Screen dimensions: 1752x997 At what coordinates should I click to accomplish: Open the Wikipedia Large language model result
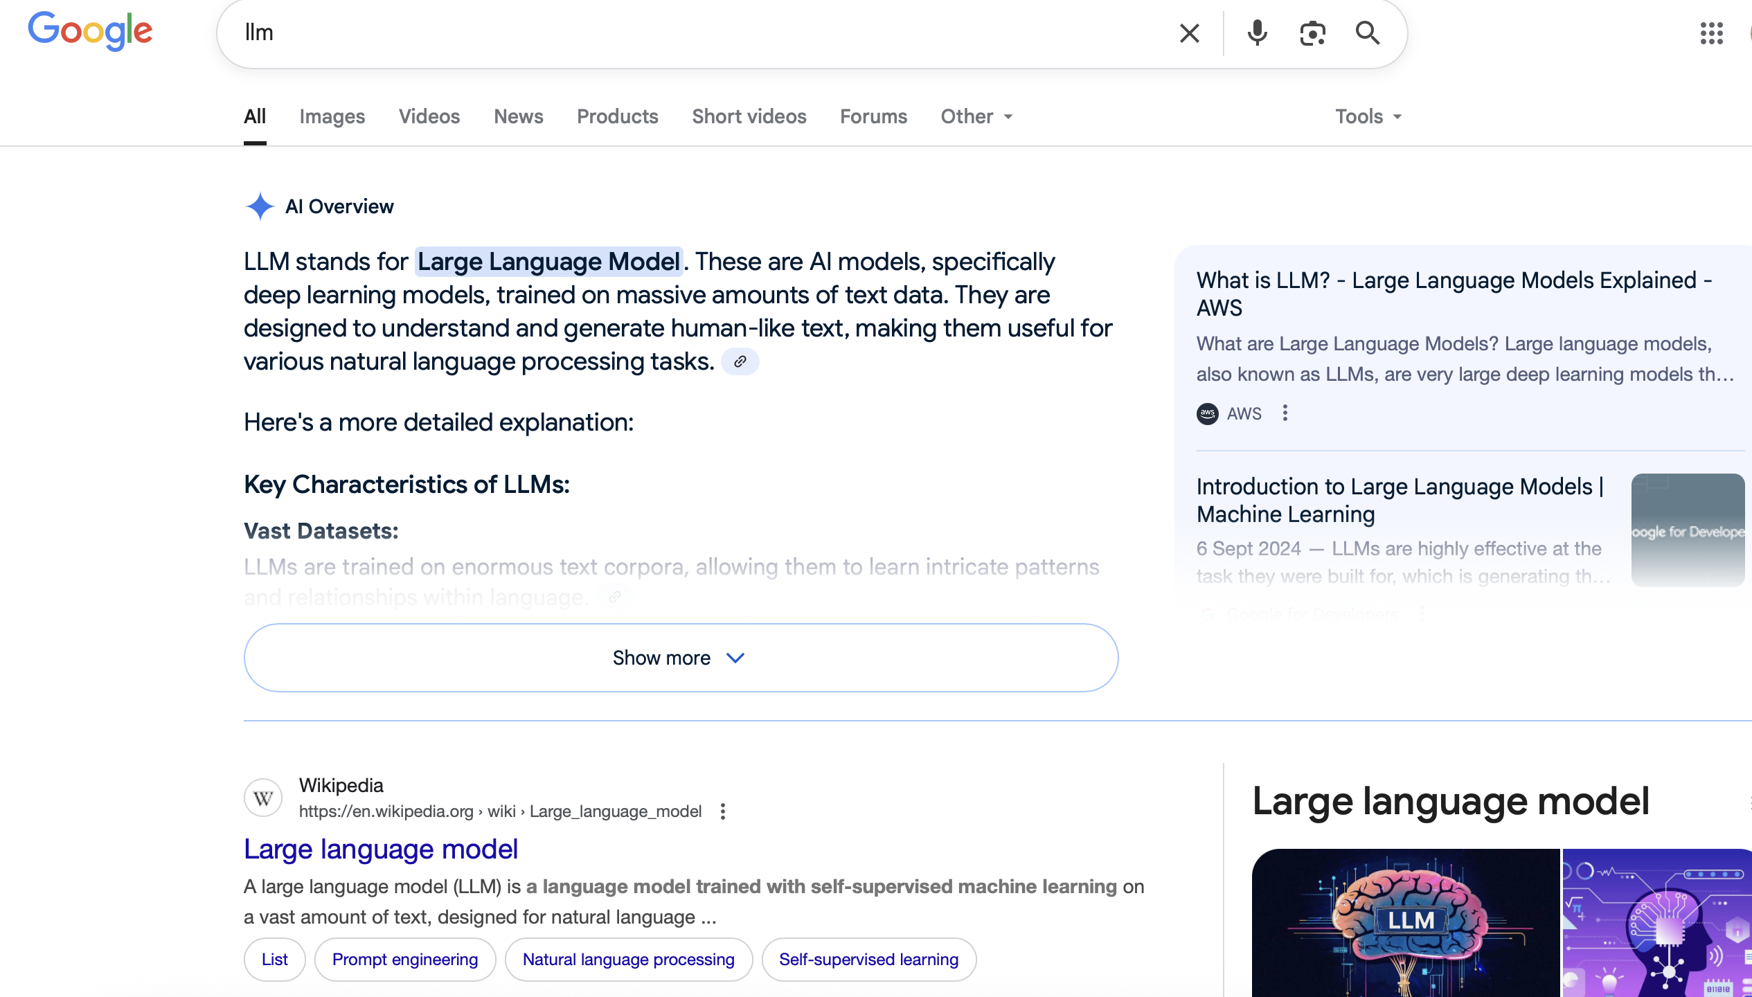click(x=381, y=850)
